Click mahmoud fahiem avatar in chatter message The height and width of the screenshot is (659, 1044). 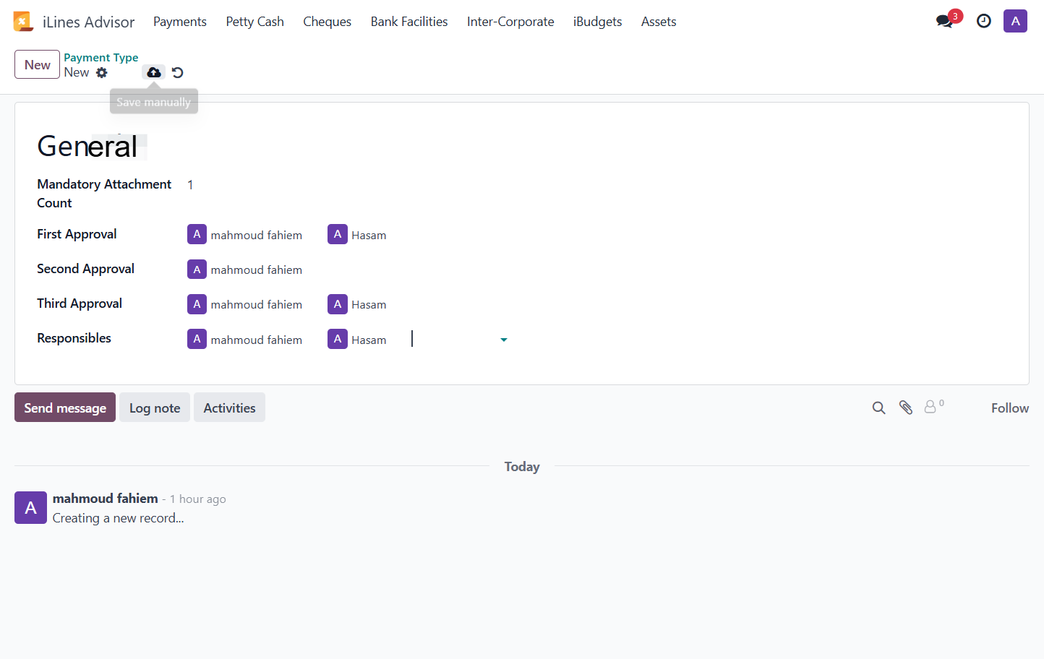point(30,508)
